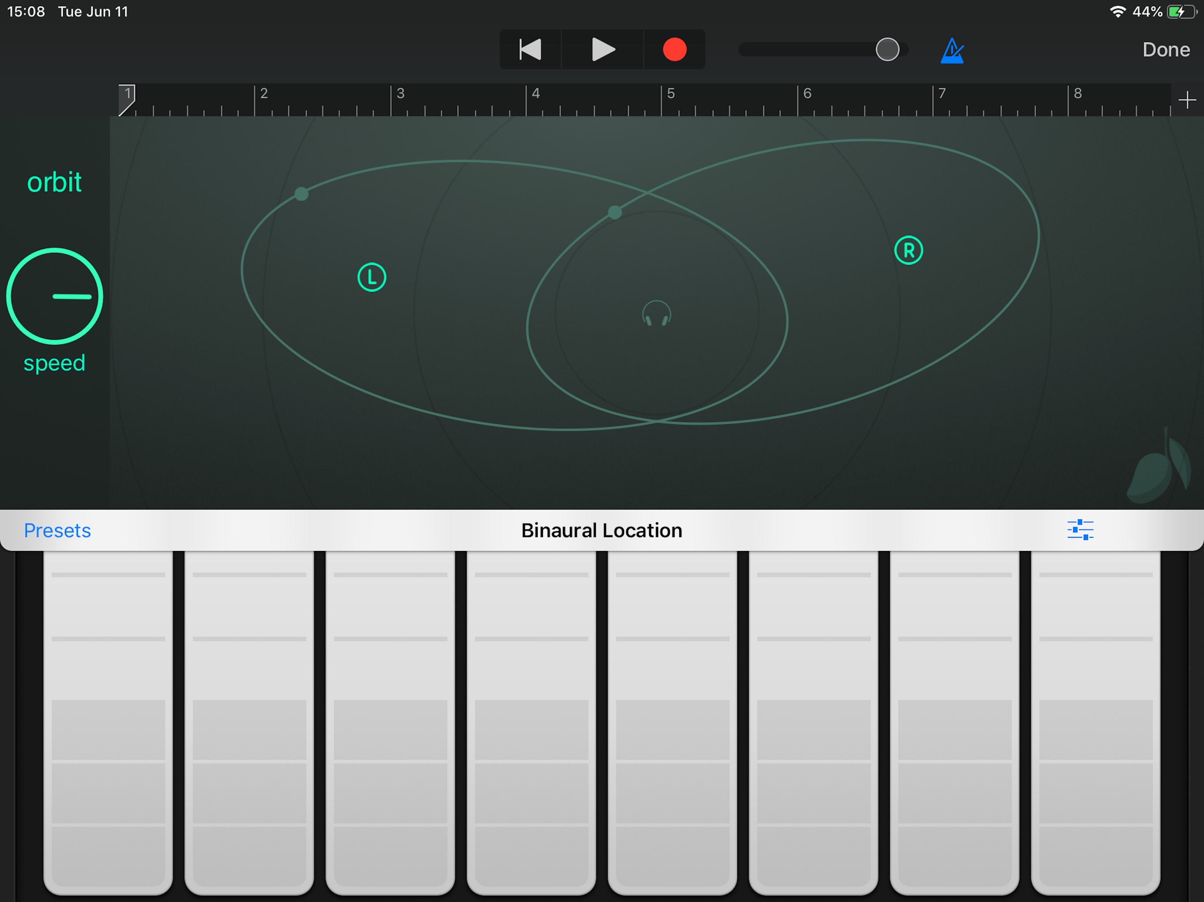Select the R channel position marker
Viewport: 1204px width, 902px height.
coord(908,250)
